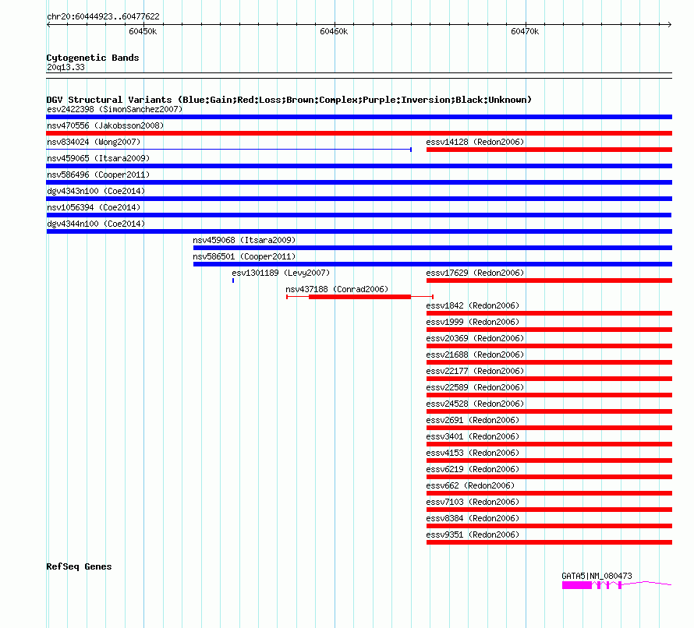The width and height of the screenshot is (694, 628).
Task: Click the left arrow of the ruler
Action: point(48,25)
